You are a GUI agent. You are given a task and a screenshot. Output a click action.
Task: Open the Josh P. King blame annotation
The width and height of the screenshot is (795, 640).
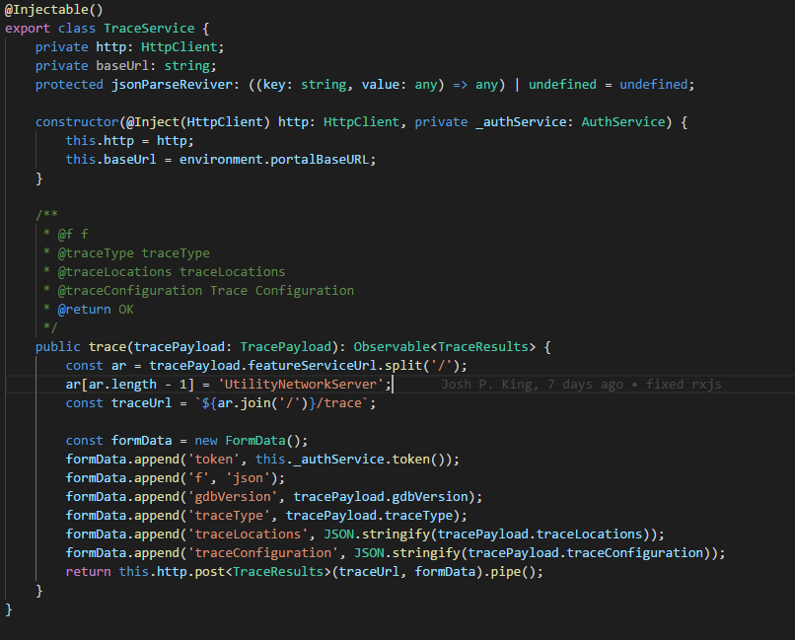click(x=581, y=385)
